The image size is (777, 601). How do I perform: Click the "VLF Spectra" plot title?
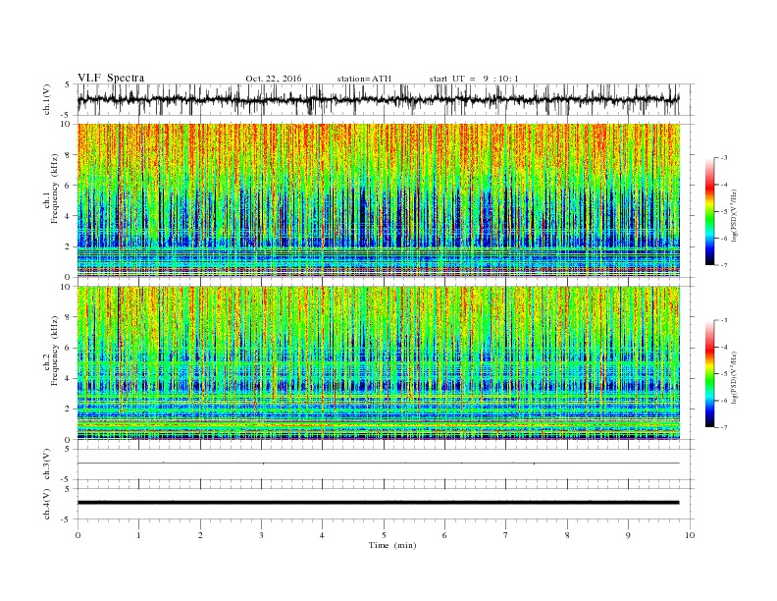[x=111, y=78]
